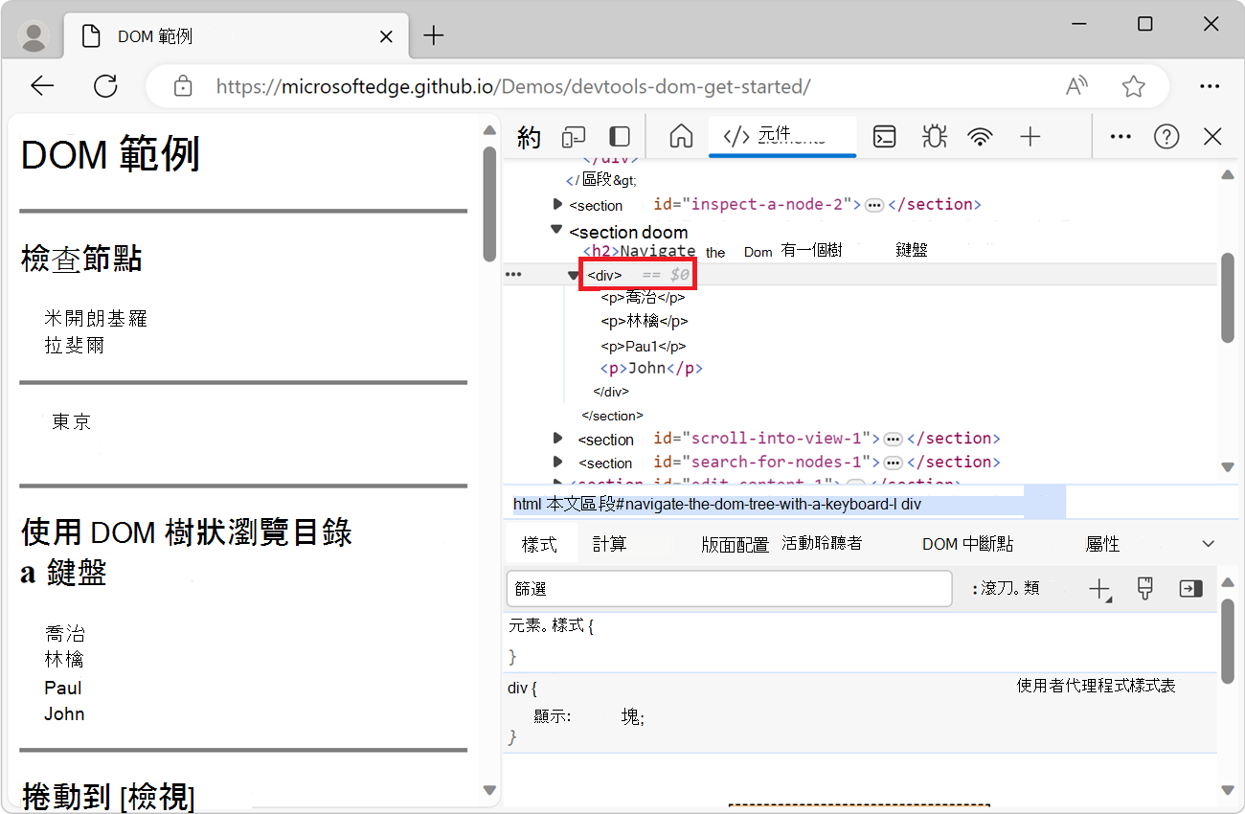Click the browser back arrow

click(x=42, y=86)
